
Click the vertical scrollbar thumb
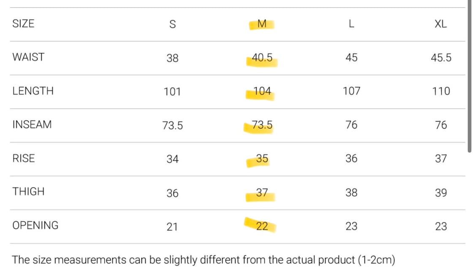(470, 76)
